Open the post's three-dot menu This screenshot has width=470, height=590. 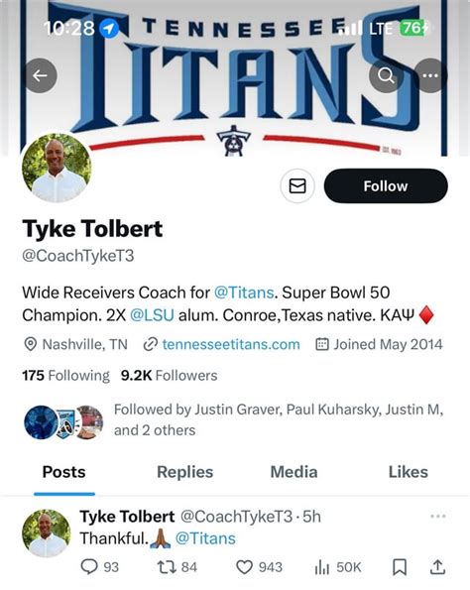pyautogui.click(x=438, y=517)
